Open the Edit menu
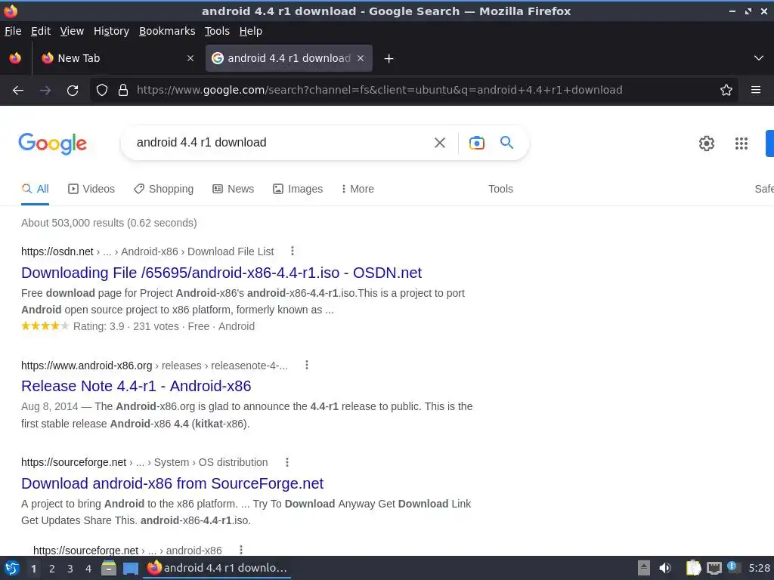The height and width of the screenshot is (580, 774). pyautogui.click(x=41, y=31)
